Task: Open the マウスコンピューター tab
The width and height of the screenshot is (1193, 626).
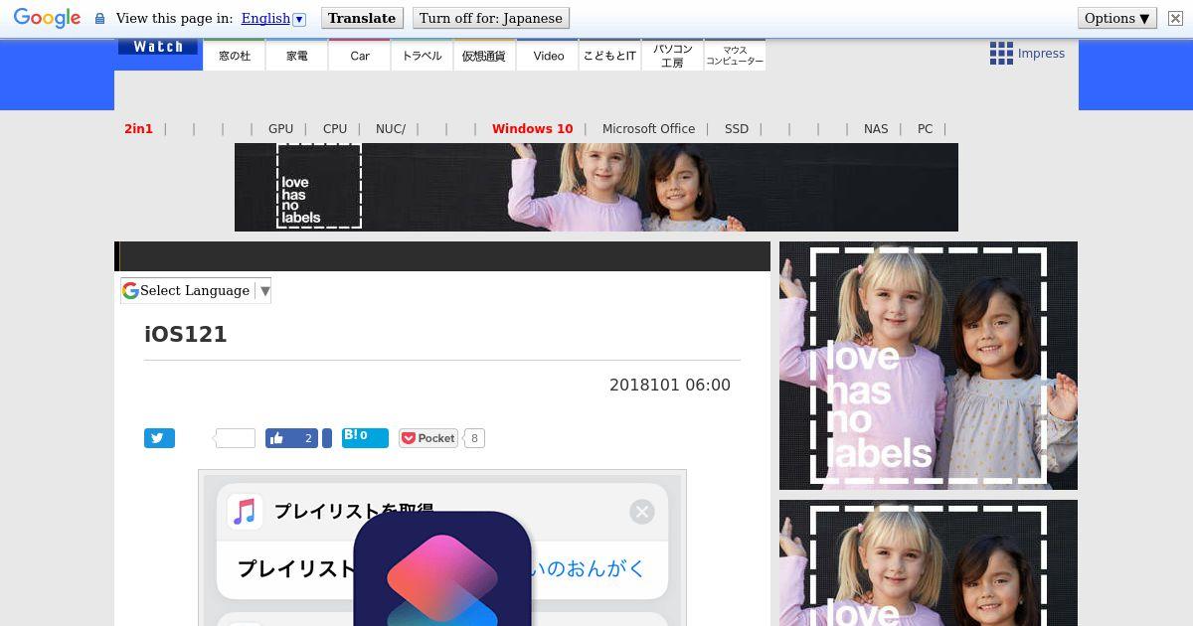Action: (735, 56)
